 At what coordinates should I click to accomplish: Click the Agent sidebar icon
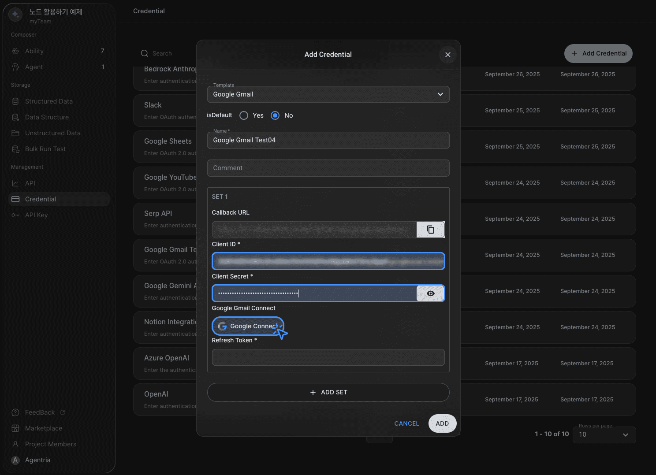coord(15,67)
